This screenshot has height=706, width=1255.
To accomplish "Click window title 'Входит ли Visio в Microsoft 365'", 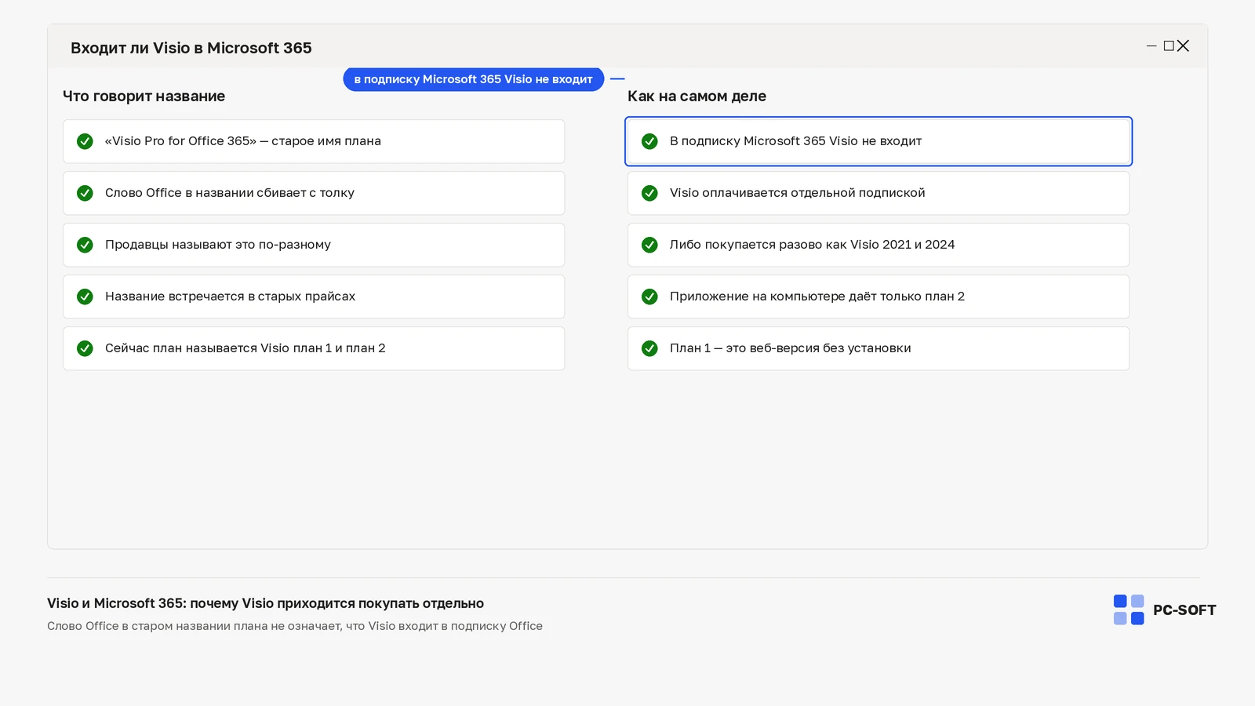I will [x=191, y=48].
